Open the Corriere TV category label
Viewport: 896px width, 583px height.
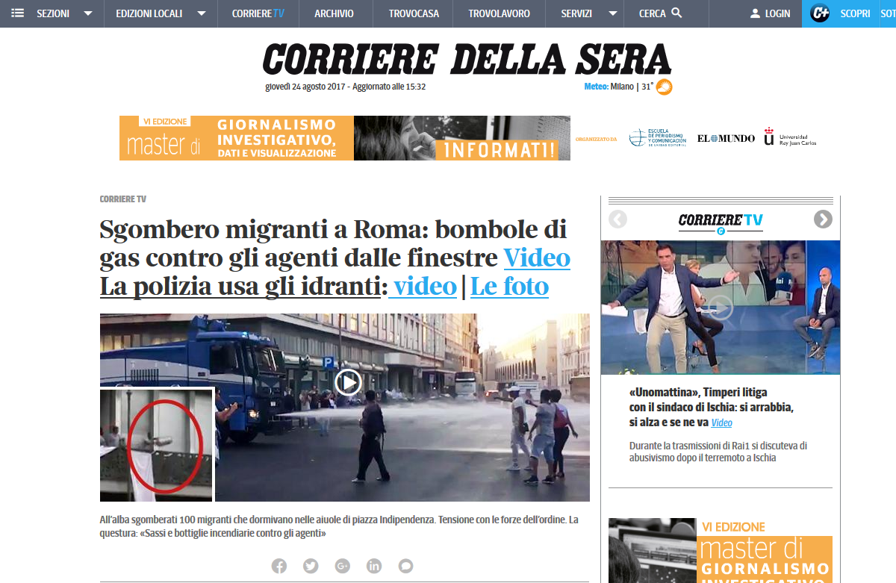pos(123,199)
